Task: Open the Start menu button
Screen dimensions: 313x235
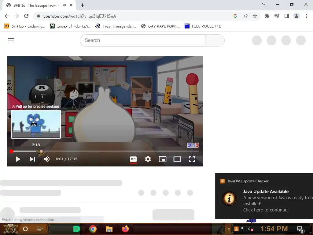Action: 11,229
